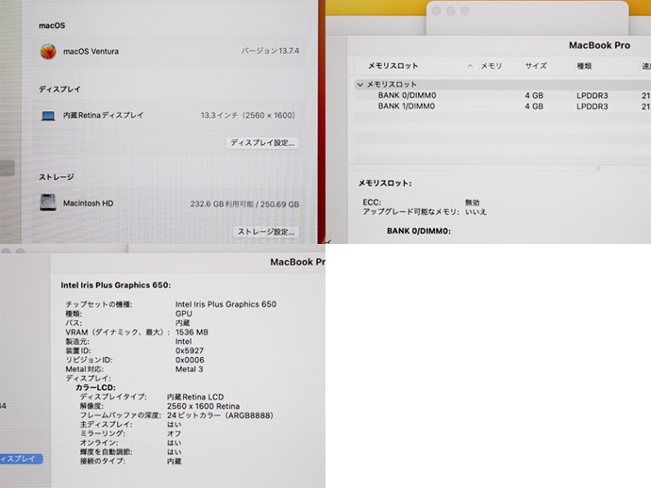
Task: Click 4 GB size in BANK 1 row
Action: 534,106
